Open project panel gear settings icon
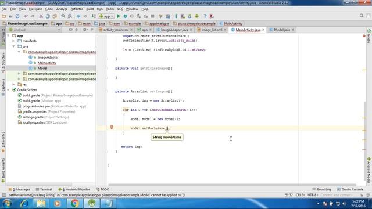The image size is (372, 209). click(85, 30)
